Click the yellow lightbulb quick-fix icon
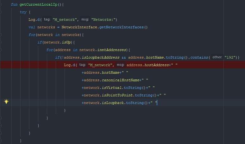This screenshot has height=144, width=245. click(6, 101)
